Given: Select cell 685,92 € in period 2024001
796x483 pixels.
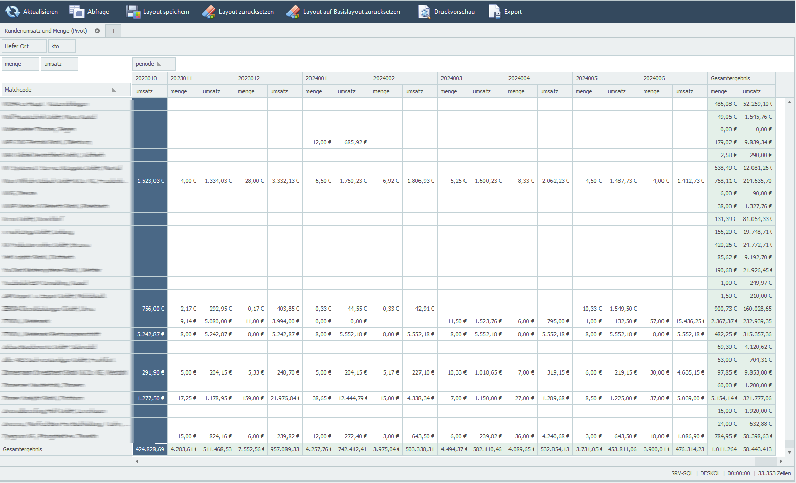Looking at the screenshot, I should click(x=352, y=142).
